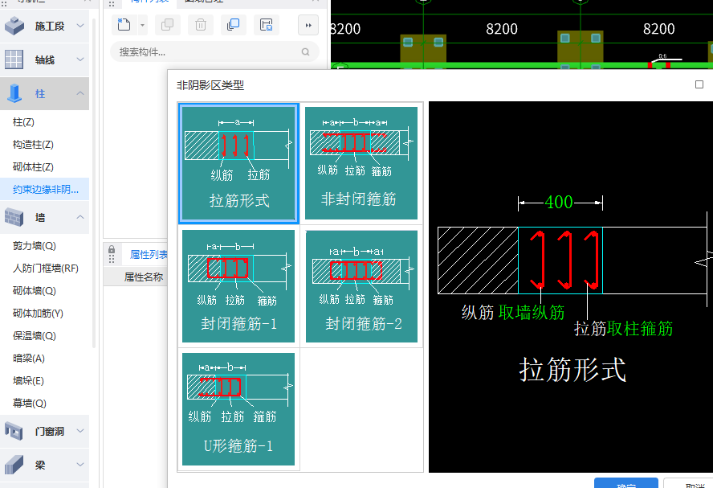Select 保温墙(Q) item
Viewport: 713px width, 488px height.
pyautogui.click(x=35, y=336)
